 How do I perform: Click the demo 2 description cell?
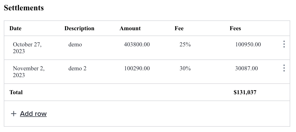click(x=77, y=69)
